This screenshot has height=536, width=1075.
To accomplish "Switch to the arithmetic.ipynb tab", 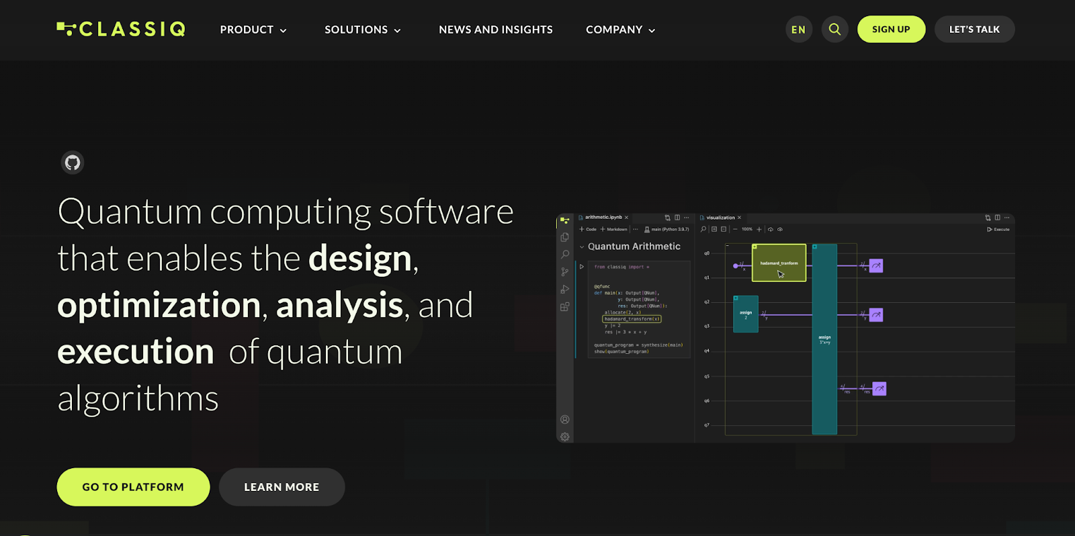I will (603, 218).
